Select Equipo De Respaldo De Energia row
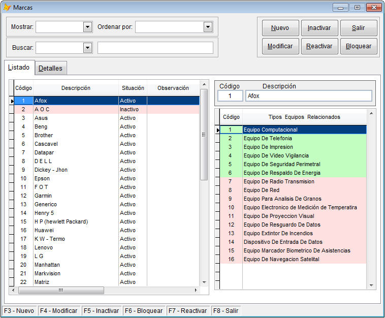This screenshot has height=318, width=385. pos(293,173)
